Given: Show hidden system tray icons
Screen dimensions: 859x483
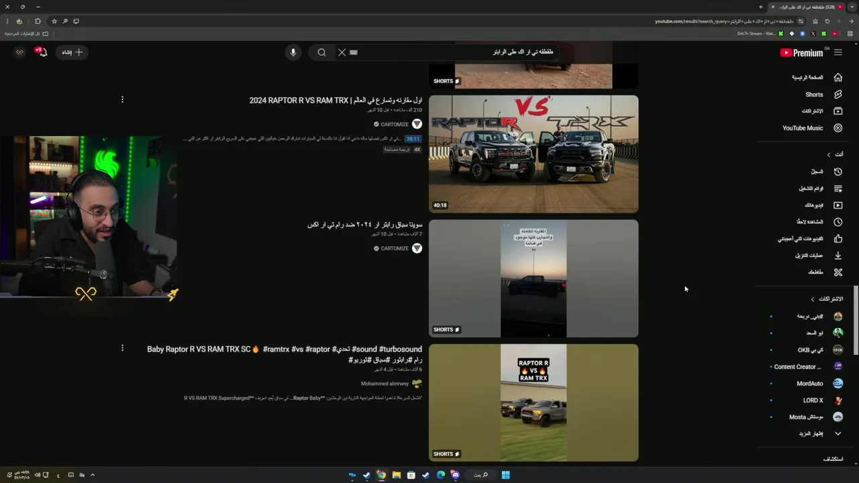Looking at the screenshot, I should pos(93,475).
